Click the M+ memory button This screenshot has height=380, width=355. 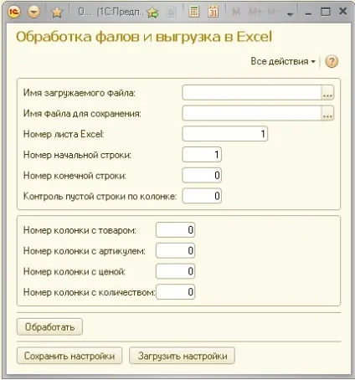(255, 12)
